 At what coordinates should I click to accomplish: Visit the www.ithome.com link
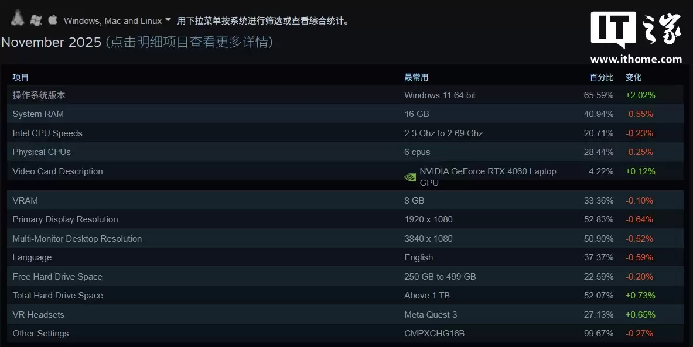tap(636, 59)
